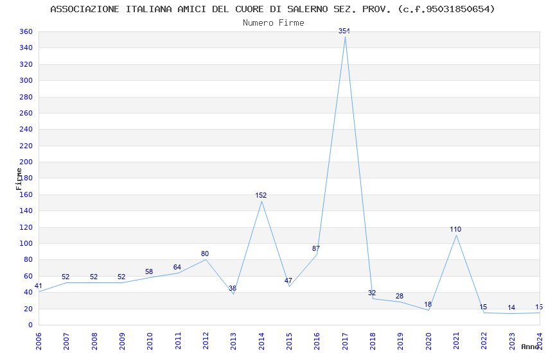Click the Numero Firme subtitle
Image resolution: width=546 pixels, height=353 pixels.
coord(274,23)
